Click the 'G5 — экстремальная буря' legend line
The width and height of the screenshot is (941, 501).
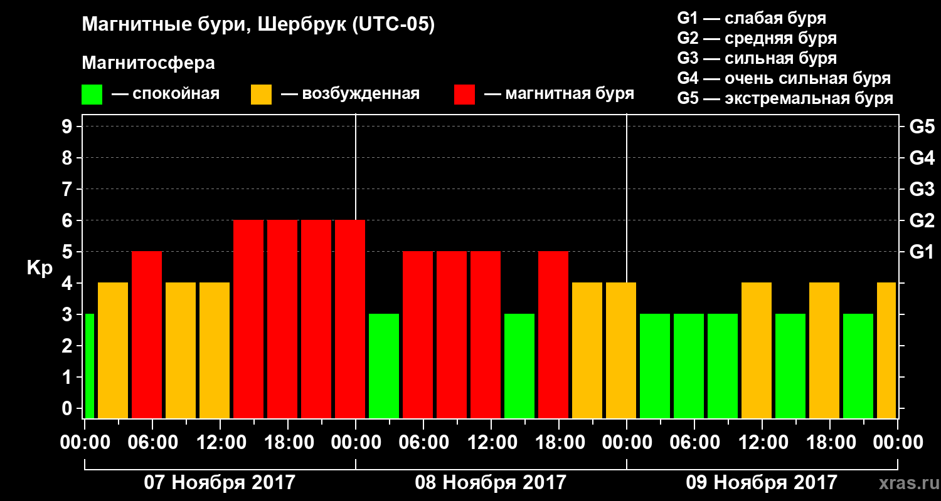click(785, 99)
